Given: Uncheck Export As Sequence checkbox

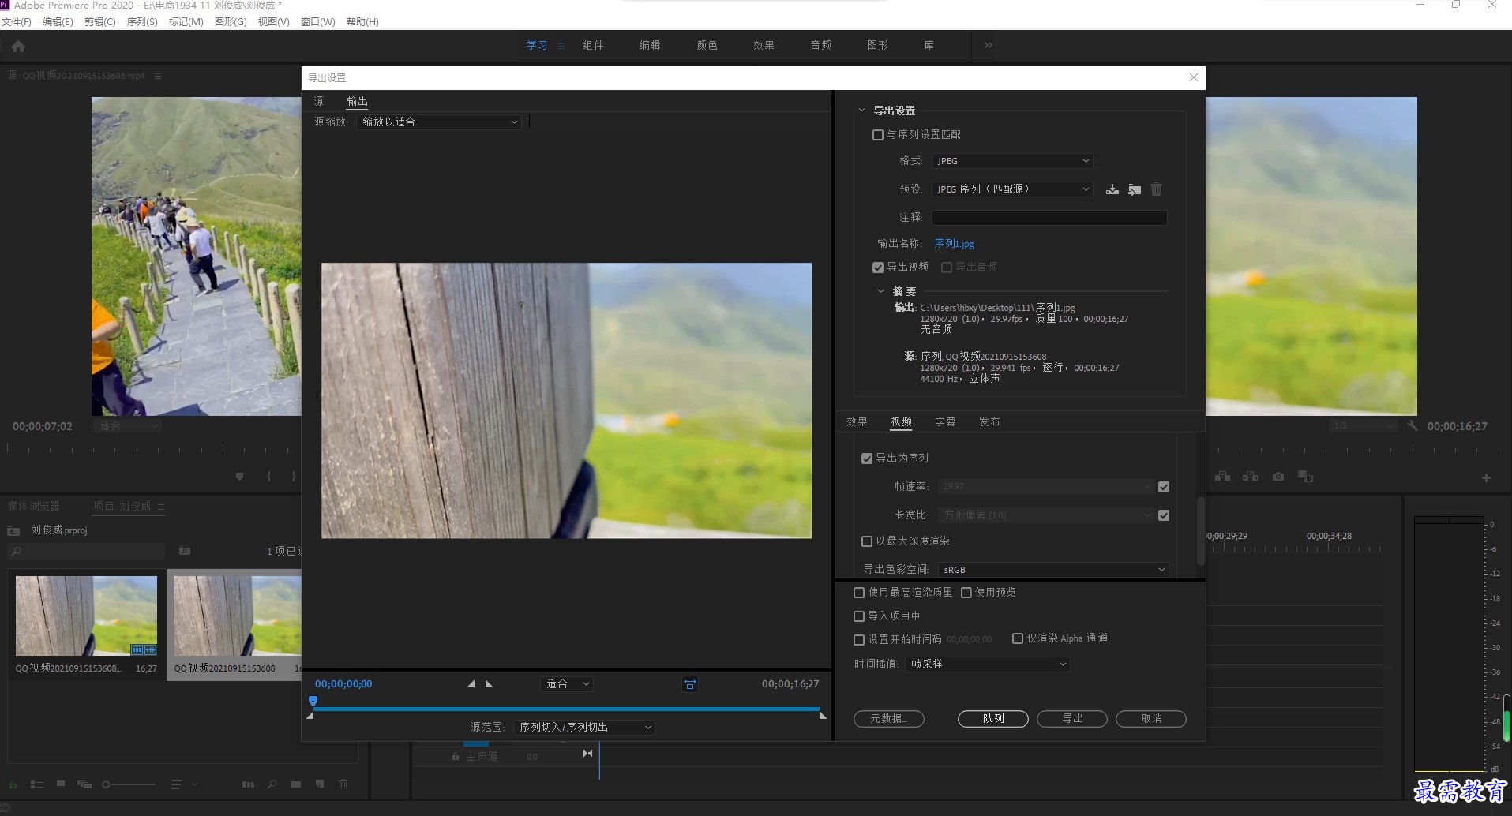Looking at the screenshot, I should (x=866, y=459).
